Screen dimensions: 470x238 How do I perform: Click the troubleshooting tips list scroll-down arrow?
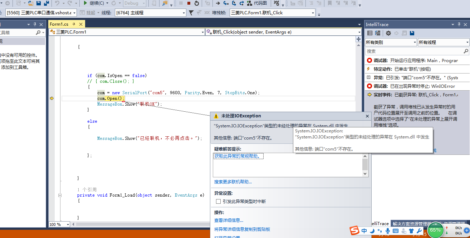365,174
